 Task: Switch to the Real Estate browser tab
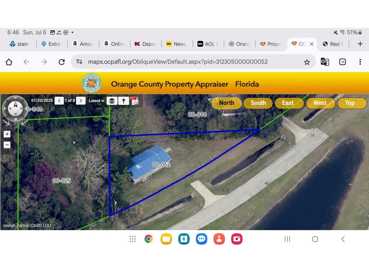click(x=333, y=44)
